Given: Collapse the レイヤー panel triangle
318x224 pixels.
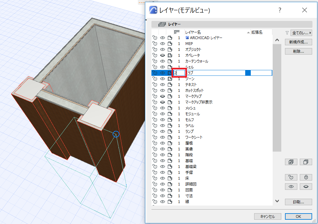Looking at the screenshot, I should point(146,20).
